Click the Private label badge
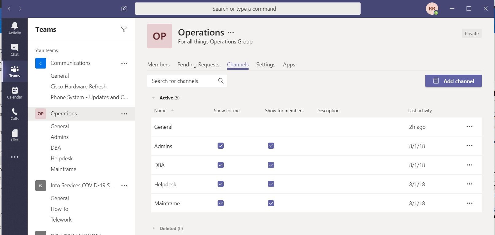 click(x=472, y=34)
